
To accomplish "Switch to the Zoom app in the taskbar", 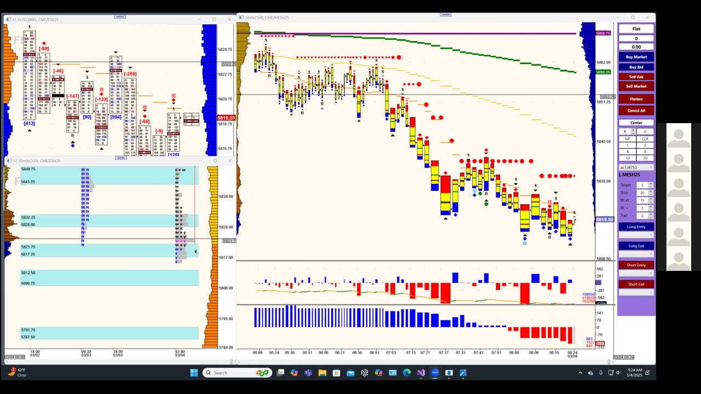I will 435,373.
